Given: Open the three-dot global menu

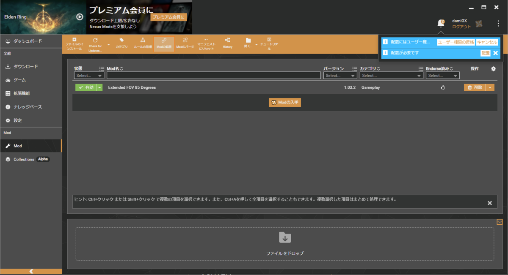Looking at the screenshot, I should click(498, 24).
